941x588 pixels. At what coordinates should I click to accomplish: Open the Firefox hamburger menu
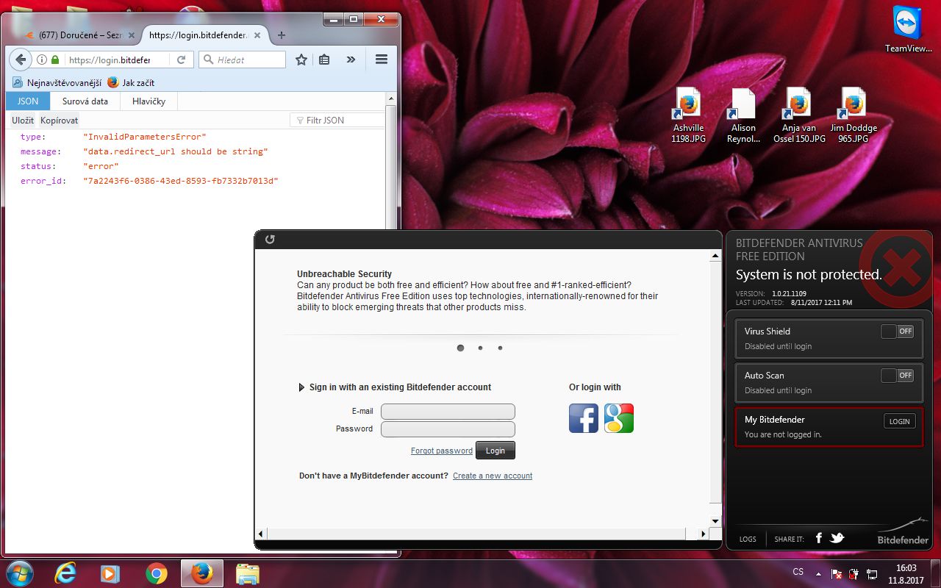[x=381, y=60]
